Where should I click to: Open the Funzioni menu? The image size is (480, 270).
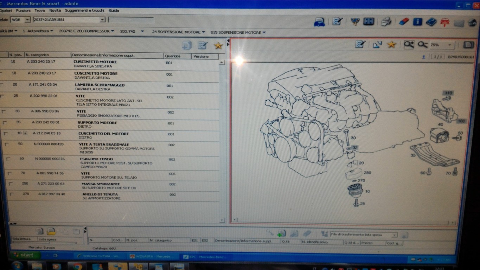pyautogui.click(x=23, y=11)
